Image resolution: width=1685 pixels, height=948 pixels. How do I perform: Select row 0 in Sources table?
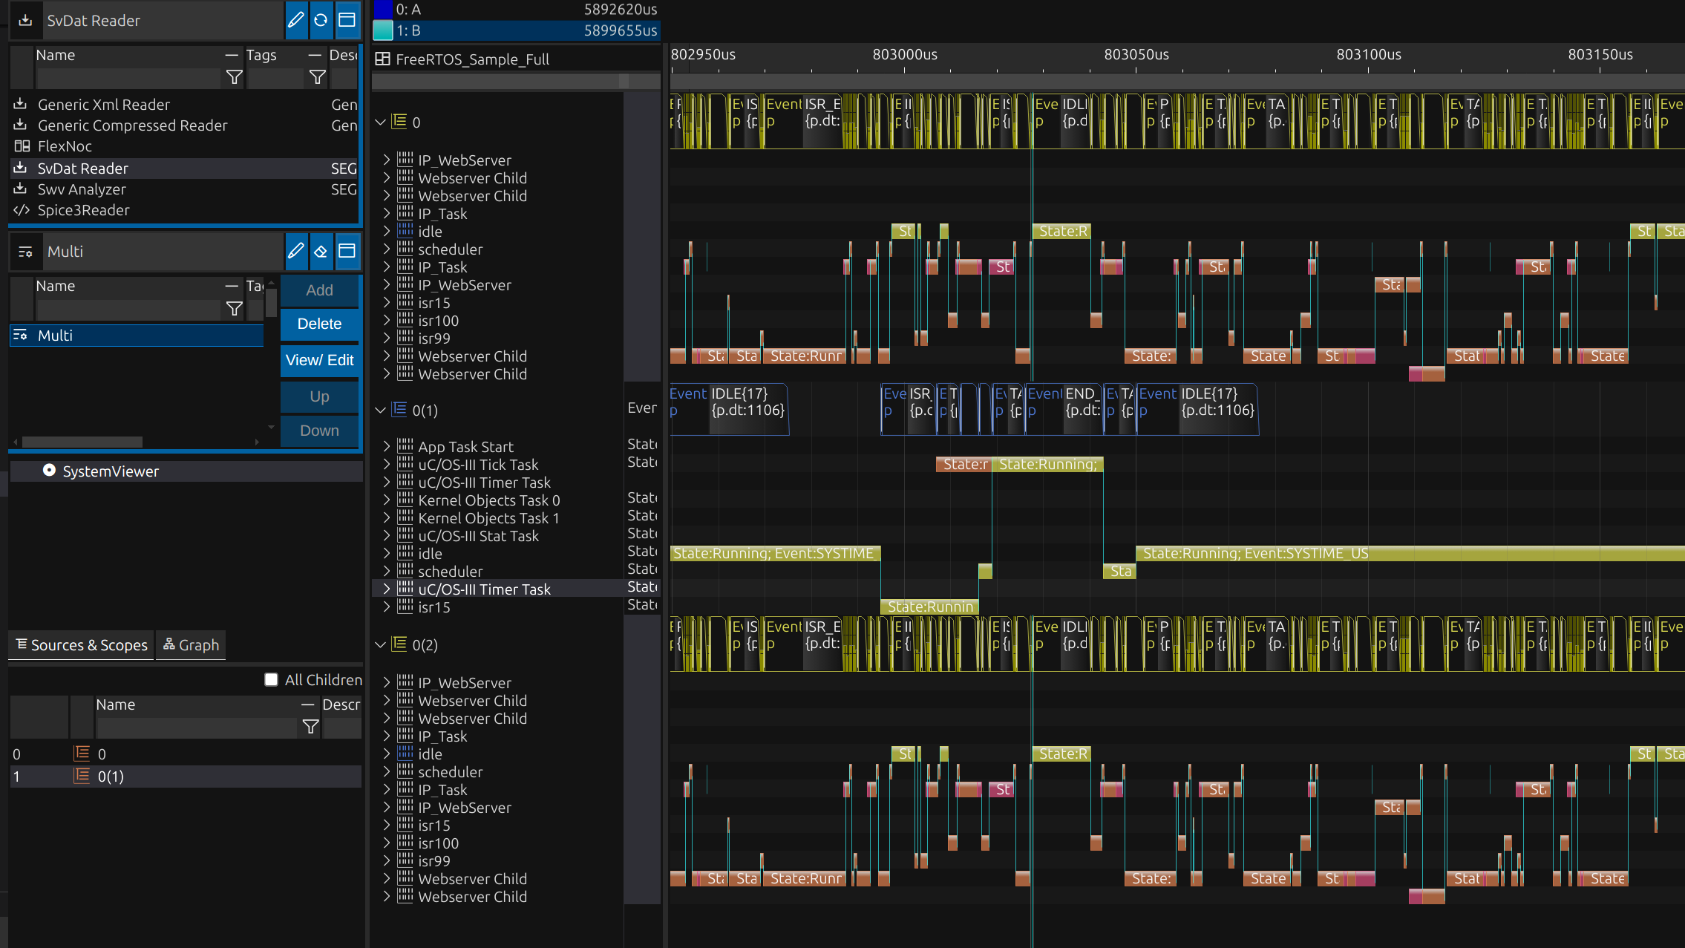coord(186,754)
